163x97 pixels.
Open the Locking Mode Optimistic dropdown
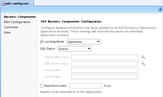point(84,42)
